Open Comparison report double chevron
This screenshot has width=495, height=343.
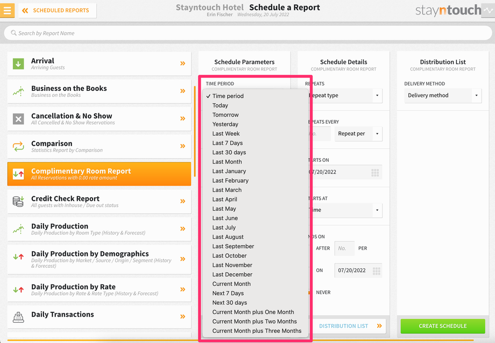pyautogui.click(x=183, y=146)
